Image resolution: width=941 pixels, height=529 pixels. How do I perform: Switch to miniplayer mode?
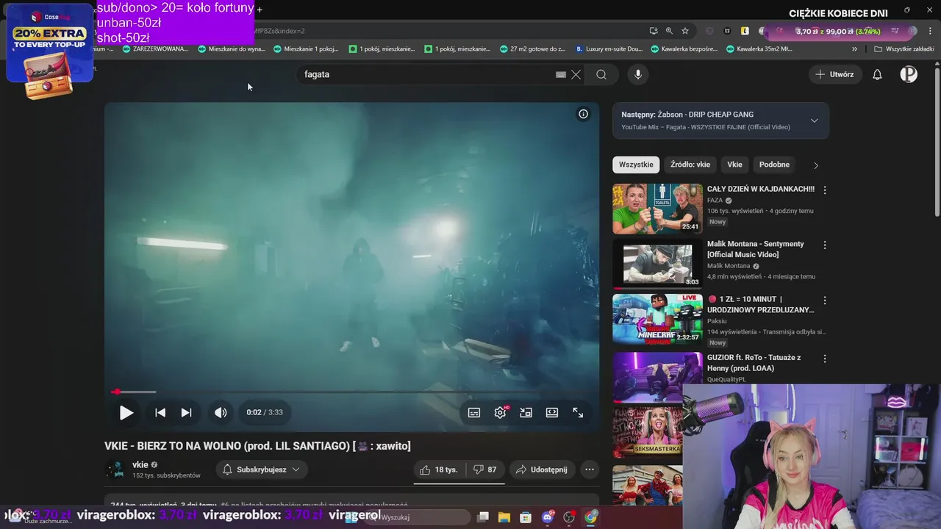pos(526,413)
